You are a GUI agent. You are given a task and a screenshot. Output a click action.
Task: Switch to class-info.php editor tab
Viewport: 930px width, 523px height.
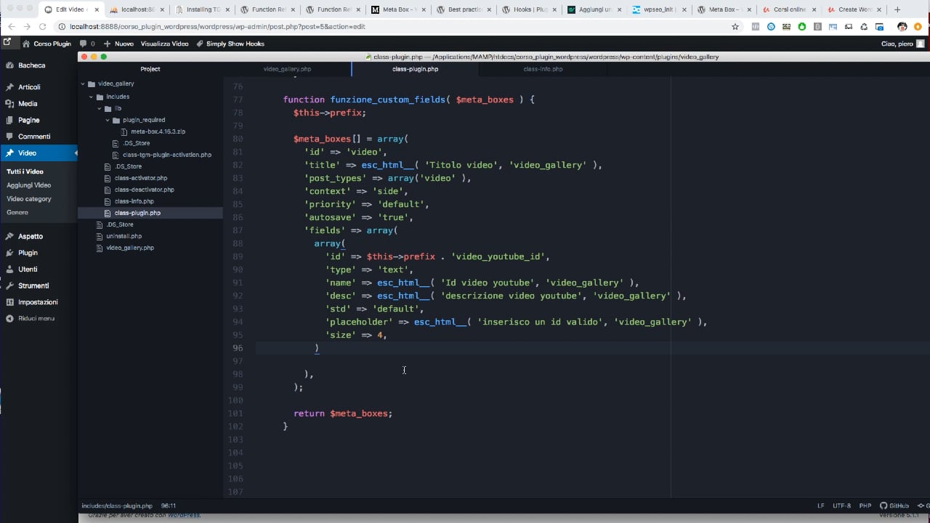[x=543, y=69]
